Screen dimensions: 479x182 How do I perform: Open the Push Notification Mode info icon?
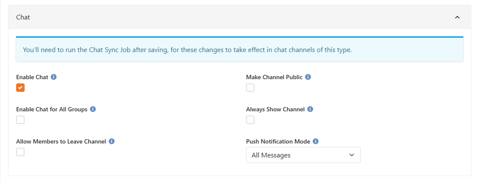(x=316, y=141)
